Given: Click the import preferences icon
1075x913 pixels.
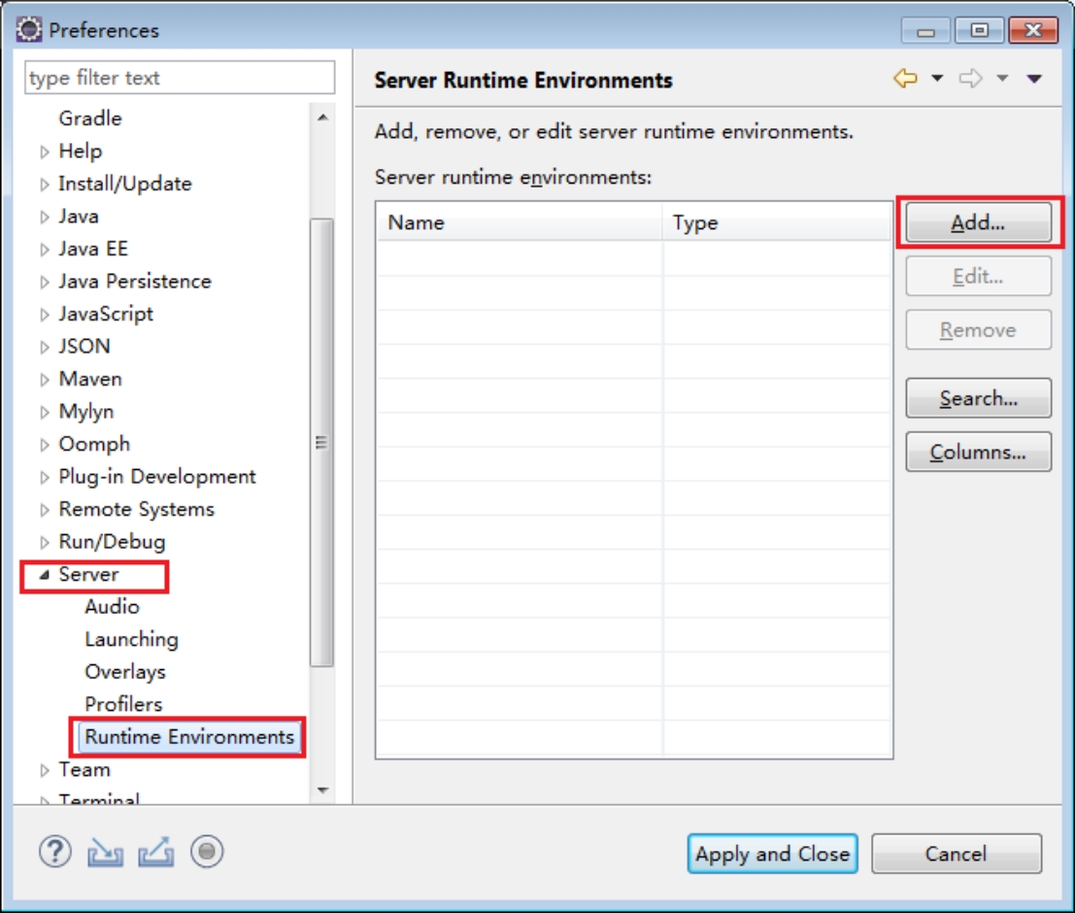Looking at the screenshot, I should tap(105, 852).
